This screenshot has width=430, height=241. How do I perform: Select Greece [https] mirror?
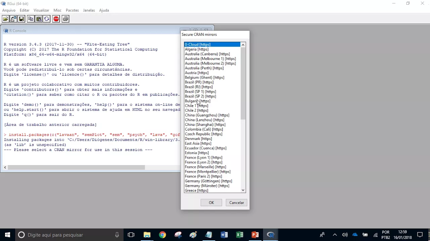click(212, 190)
